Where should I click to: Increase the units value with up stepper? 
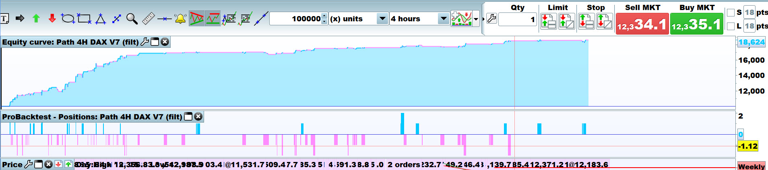(325, 16)
